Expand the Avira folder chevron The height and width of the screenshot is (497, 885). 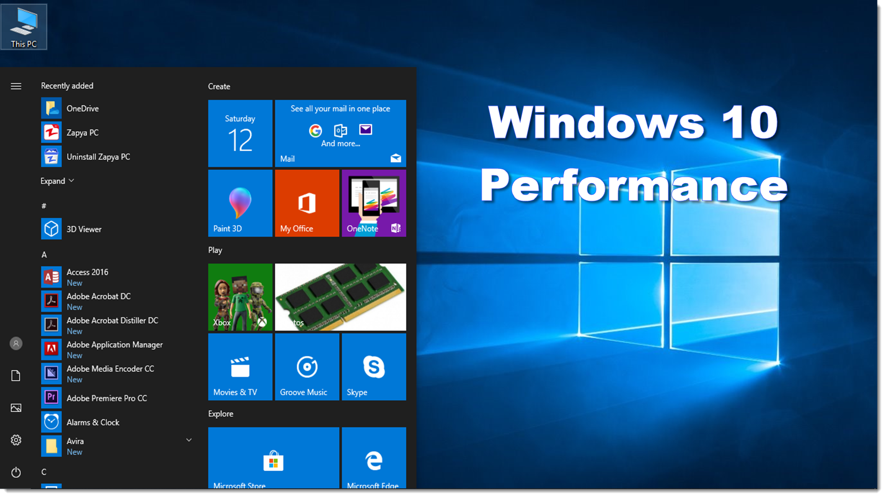pyautogui.click(x=189, y=440)
